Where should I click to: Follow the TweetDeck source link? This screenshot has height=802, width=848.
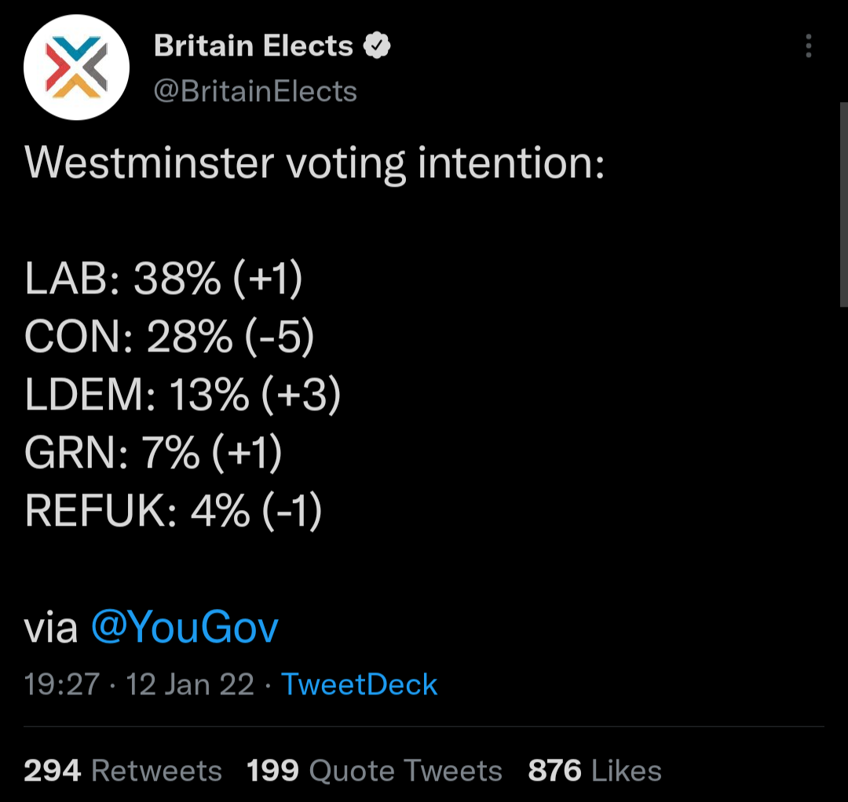359,684
